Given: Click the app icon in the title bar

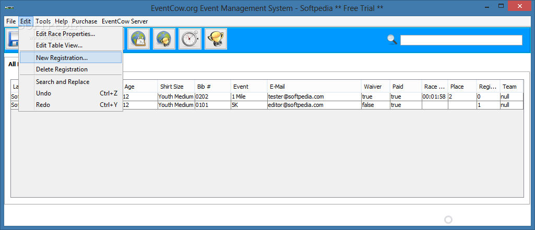Looking at the screenshot, I should click(x=9, y=7).
